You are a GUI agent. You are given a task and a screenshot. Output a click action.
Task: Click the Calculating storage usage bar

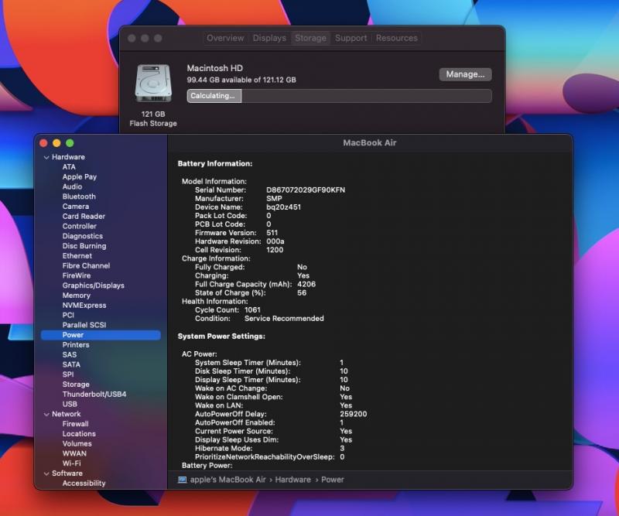(x=340, y=96)
